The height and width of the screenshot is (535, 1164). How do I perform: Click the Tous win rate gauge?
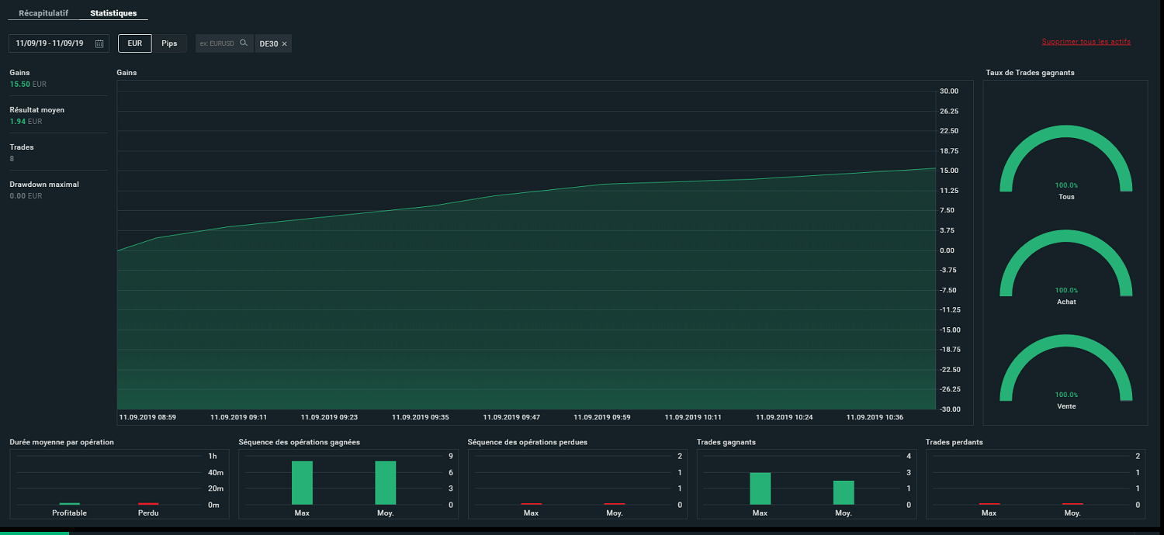click(x=1066, y=160)
